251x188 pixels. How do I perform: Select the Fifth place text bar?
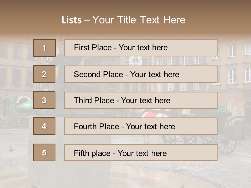click(x=141, y=152)
